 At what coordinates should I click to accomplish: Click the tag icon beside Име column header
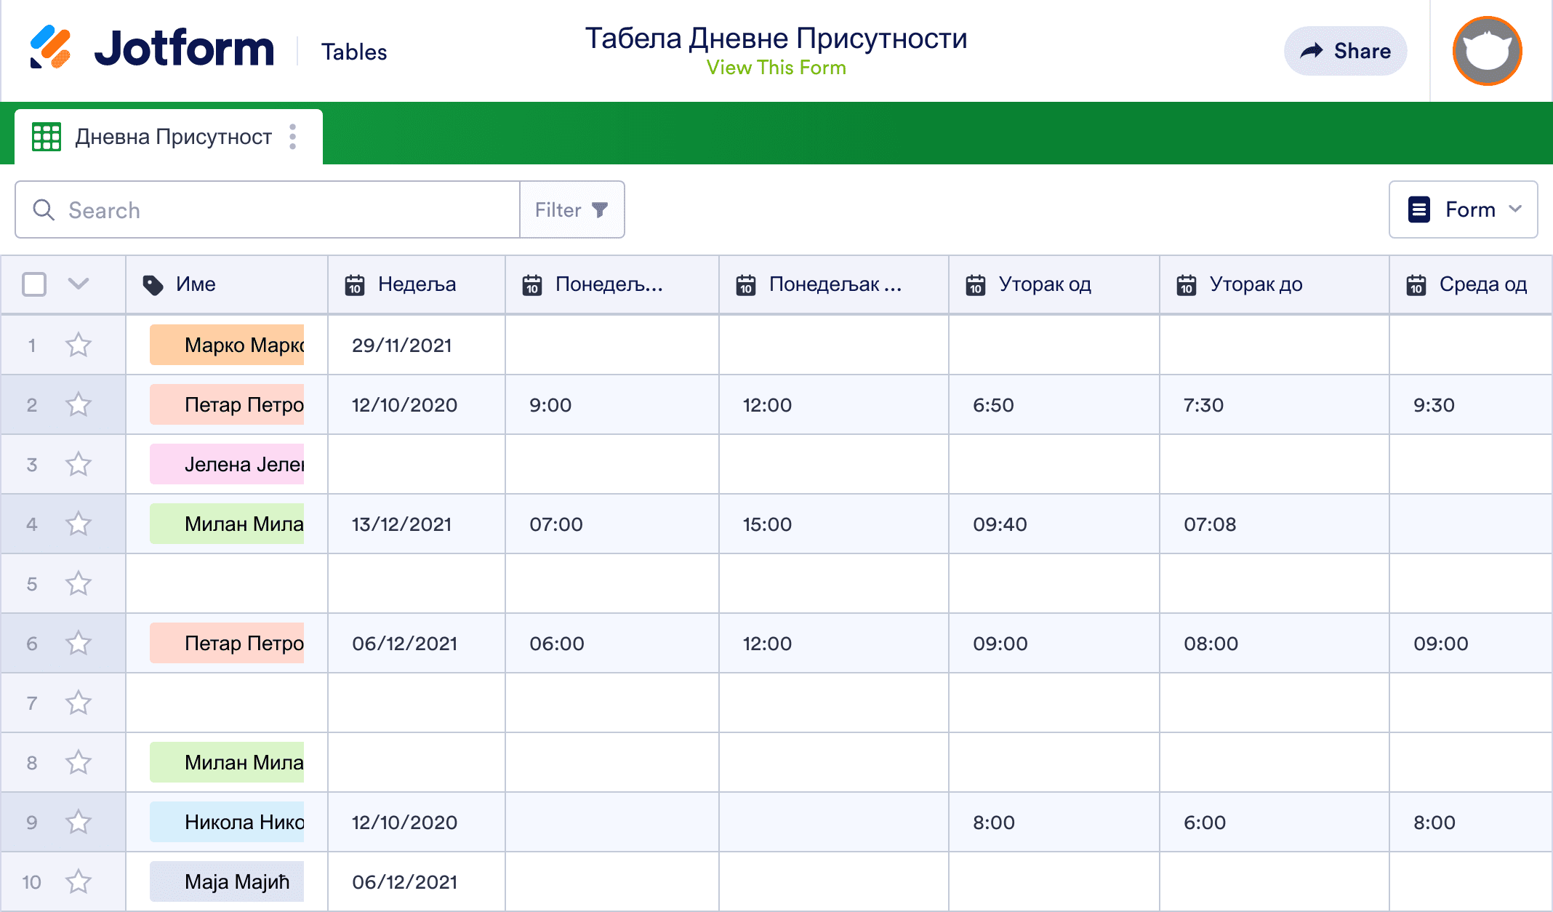pos(153,284)
